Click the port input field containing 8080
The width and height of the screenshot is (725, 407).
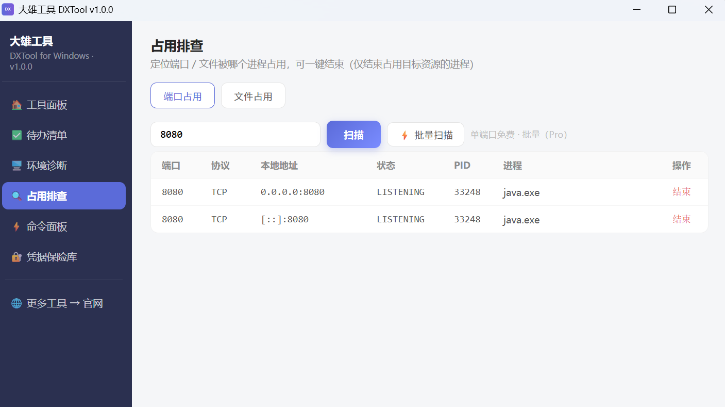(x=235, y=135)
